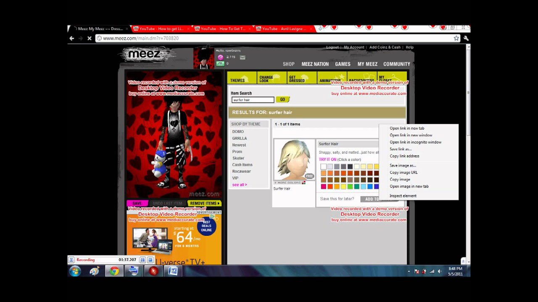Open Chrome wrench settings menu

tap(466, 38)
